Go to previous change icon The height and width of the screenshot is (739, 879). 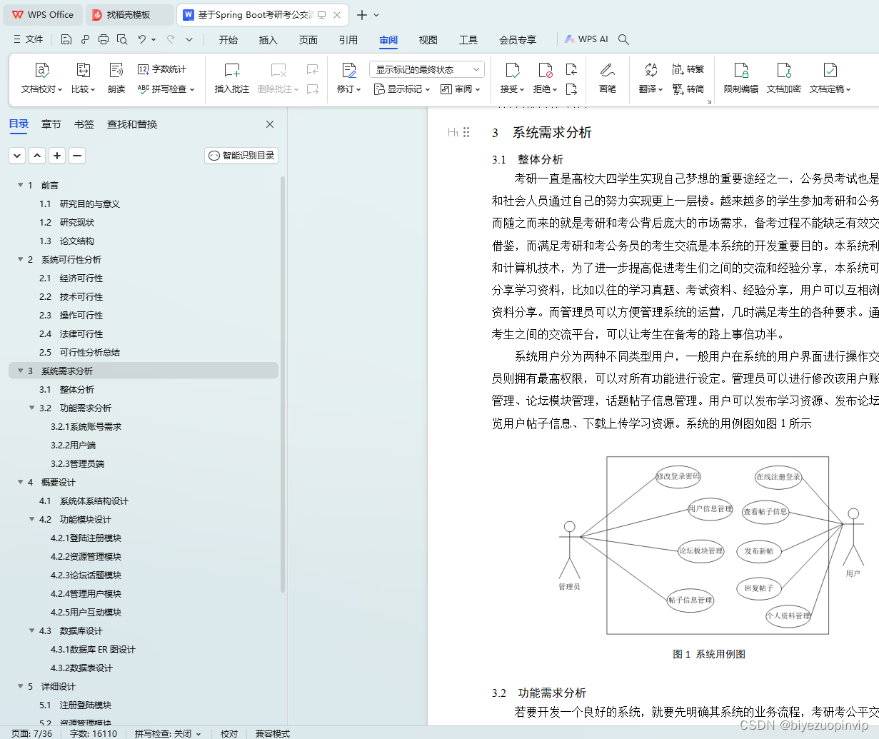571,69
